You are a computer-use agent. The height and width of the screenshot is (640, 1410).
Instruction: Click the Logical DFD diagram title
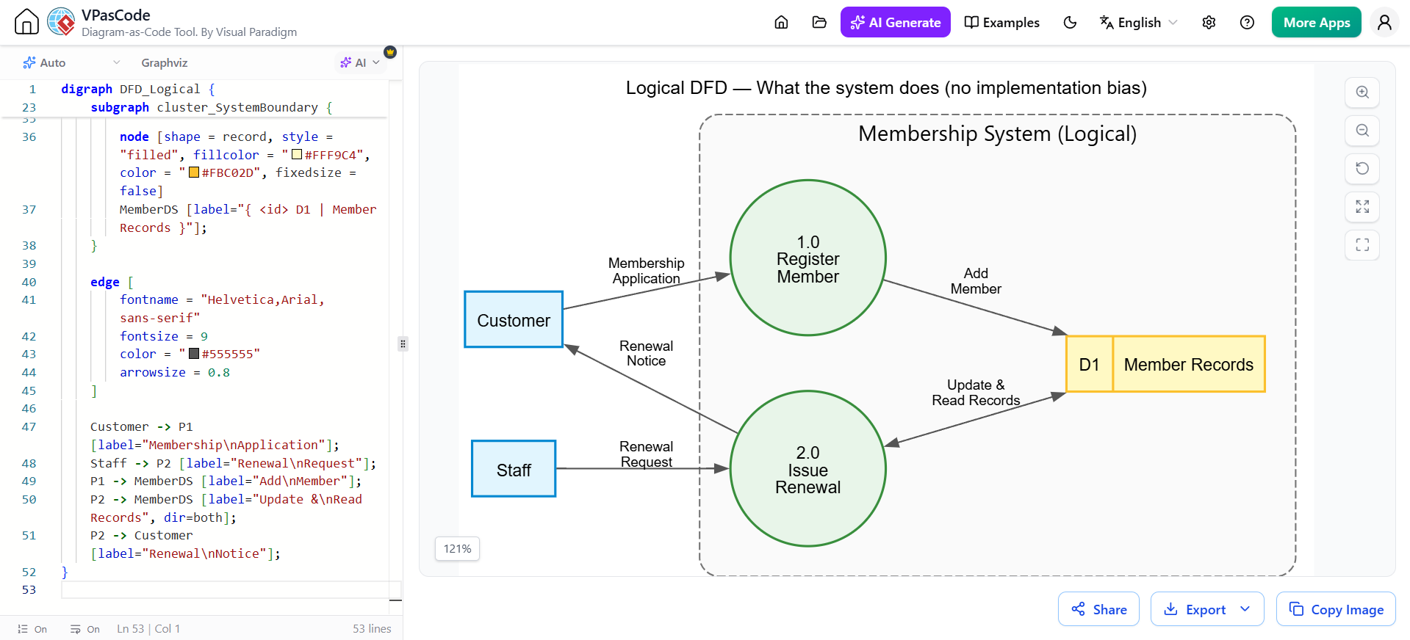[886, 88]
